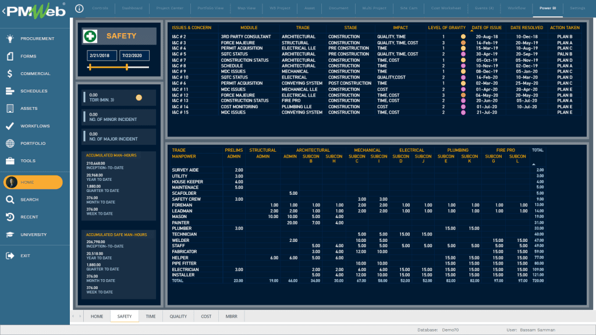Open Search via the magnifier icon
The image size is (596, 335).
[10, 200]
